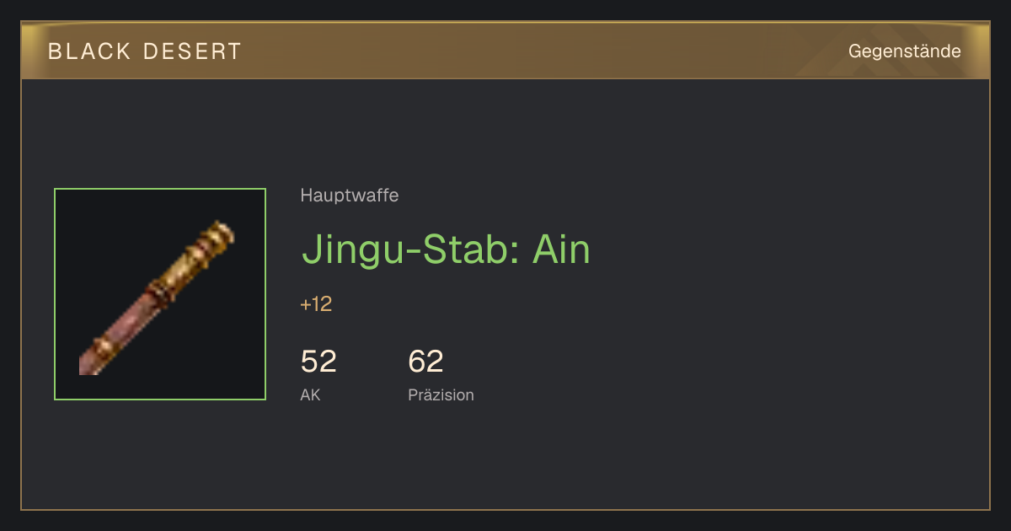This screenshot has width=1011, height=531.
Task: Click the Präzision stat label
Action: click(x=441, y=394)
